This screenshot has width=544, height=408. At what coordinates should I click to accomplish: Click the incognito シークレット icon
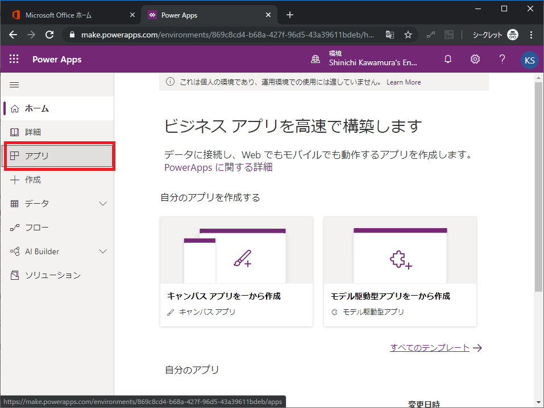pyautogui.click(x=512, y=35)
